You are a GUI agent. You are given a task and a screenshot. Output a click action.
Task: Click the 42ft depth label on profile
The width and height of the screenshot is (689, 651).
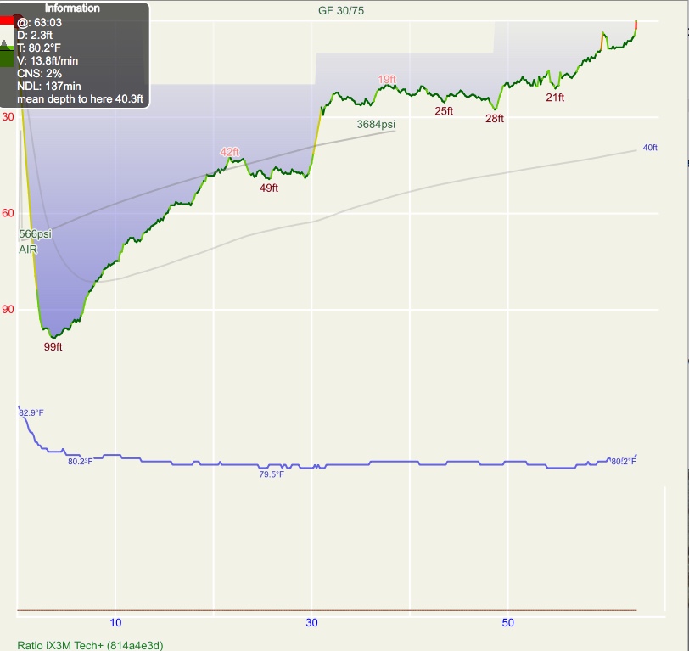pos(229,152)
